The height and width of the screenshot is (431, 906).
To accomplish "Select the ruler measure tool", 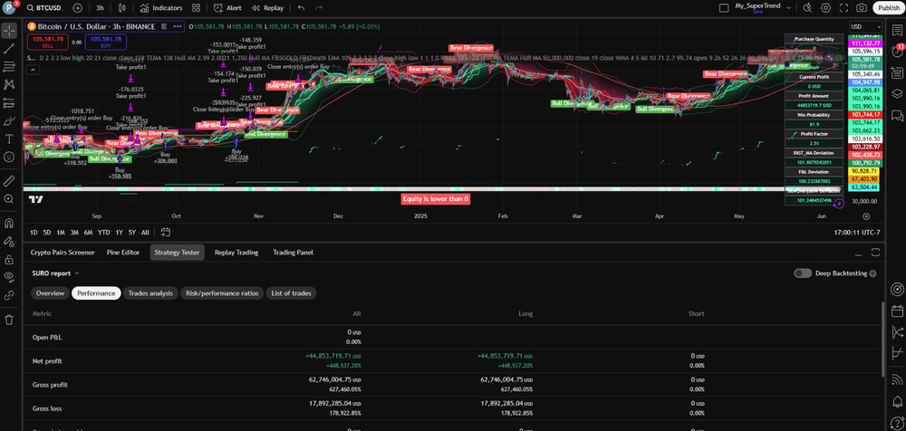I will (x=9, y=181).
